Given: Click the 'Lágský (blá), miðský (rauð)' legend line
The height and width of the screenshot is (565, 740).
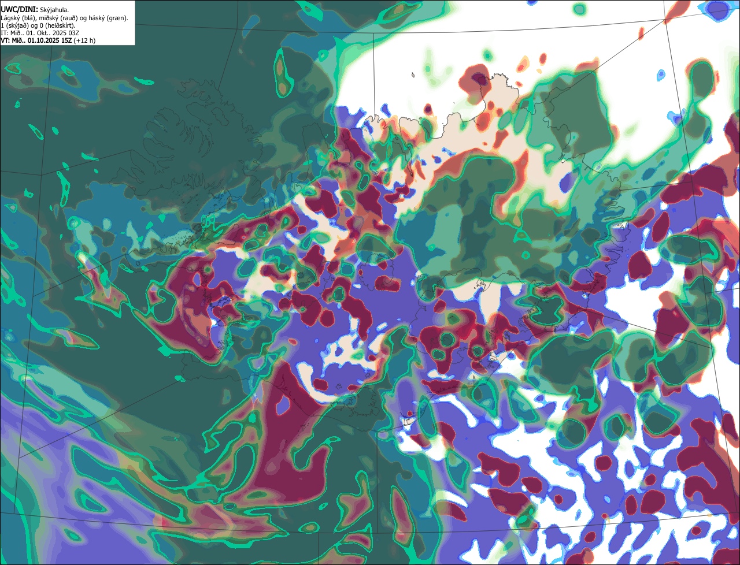Looking at the screenshot, I should [x=65, y=18].
